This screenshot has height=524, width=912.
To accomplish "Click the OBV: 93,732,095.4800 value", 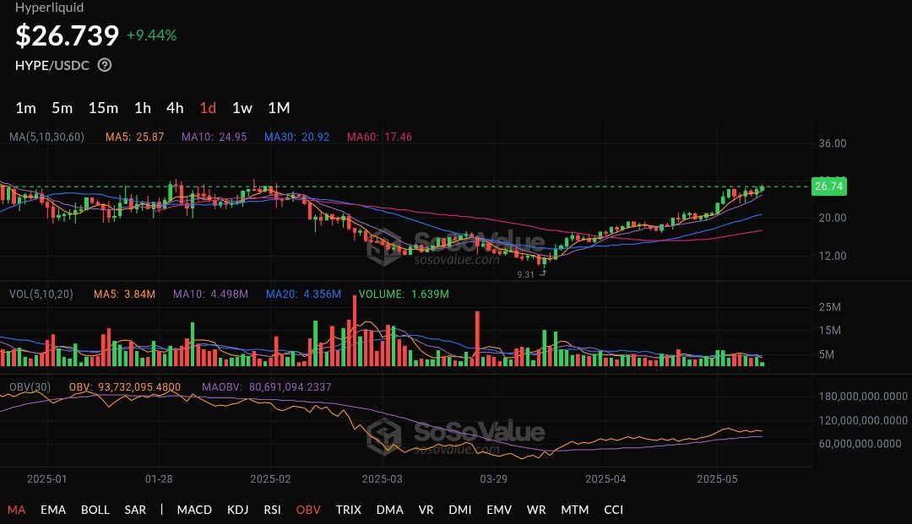I will pyautogui.click(x=124, y=387).
